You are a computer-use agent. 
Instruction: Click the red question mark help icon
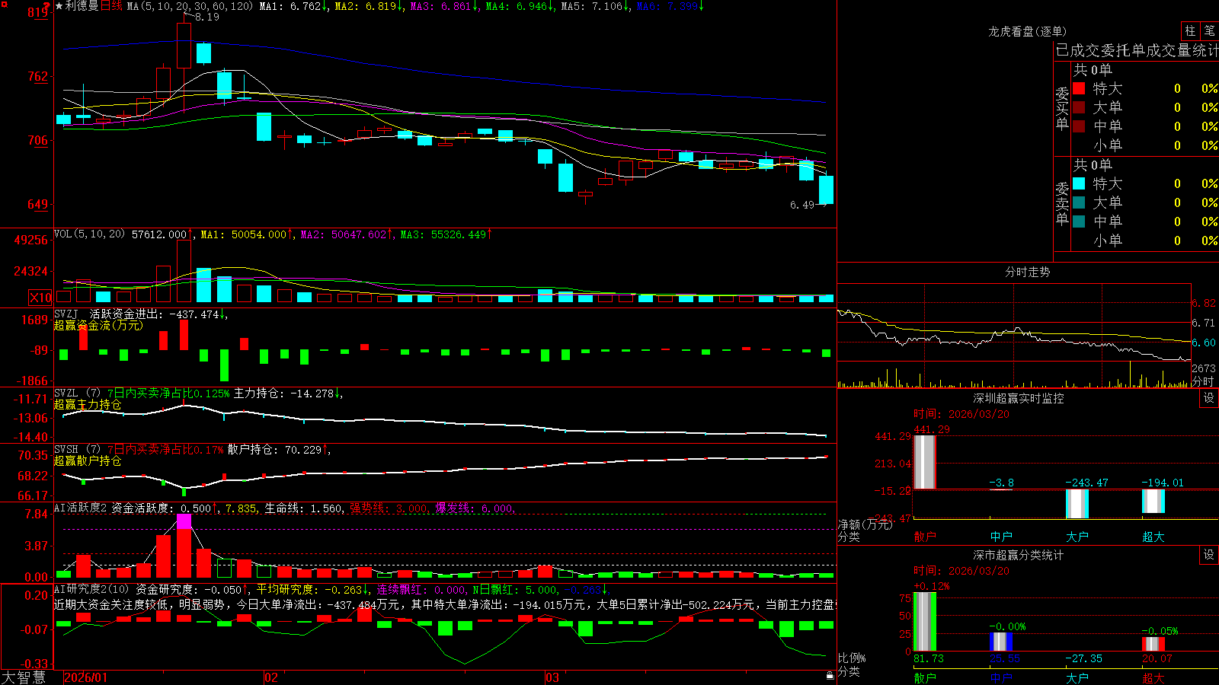[x=46, y=6]
